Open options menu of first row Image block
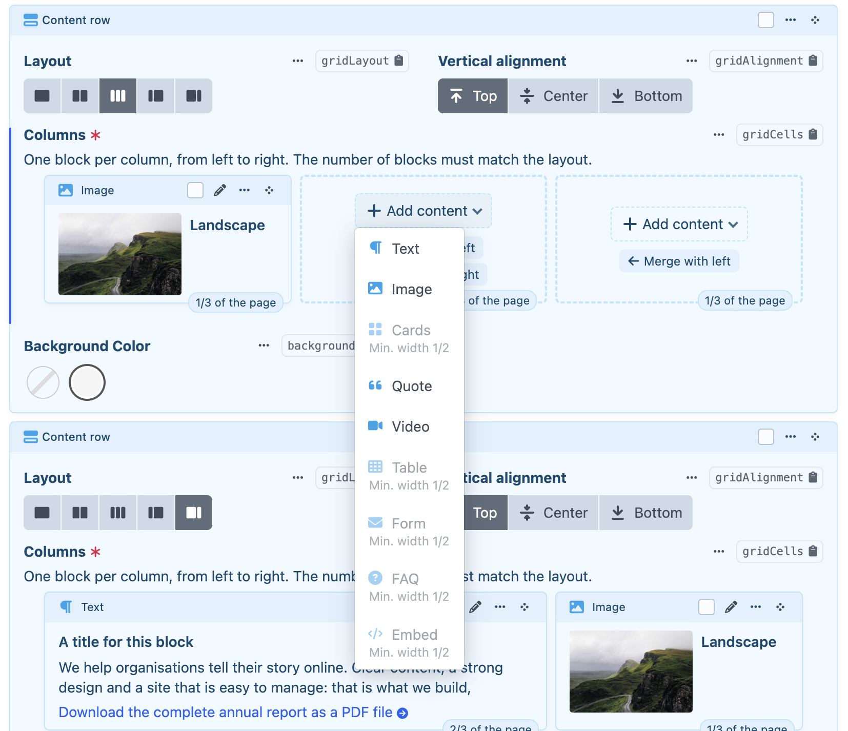Viewport: 848px width, 731px height. pos(245,190)
